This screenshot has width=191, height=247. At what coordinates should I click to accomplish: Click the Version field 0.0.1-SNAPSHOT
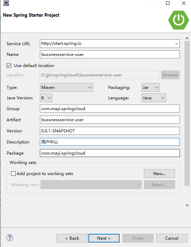click(x=110, y=131)
